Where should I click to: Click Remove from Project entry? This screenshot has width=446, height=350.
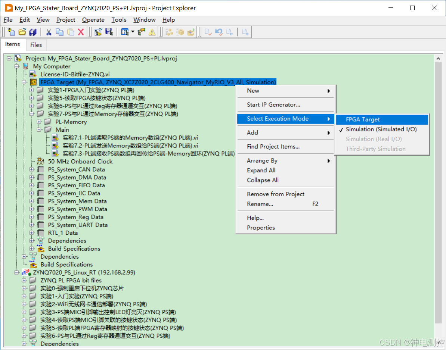[x=286, y=194]
